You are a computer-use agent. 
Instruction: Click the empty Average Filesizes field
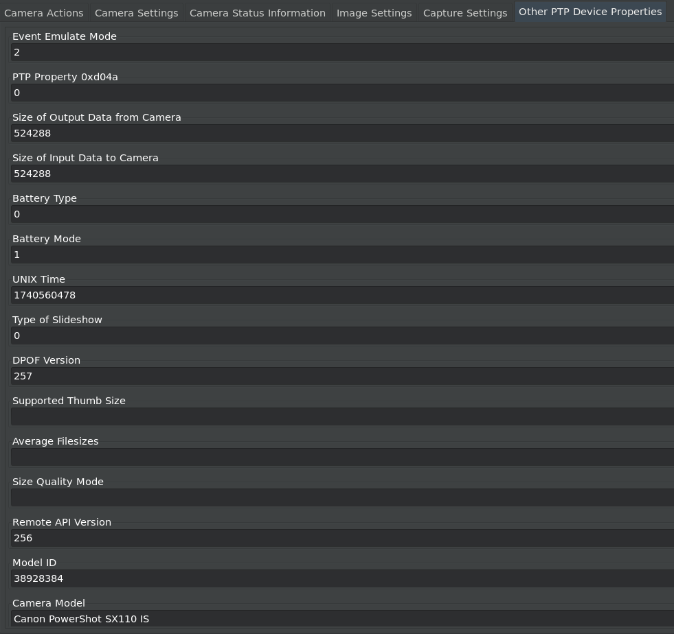pos(342,457)
